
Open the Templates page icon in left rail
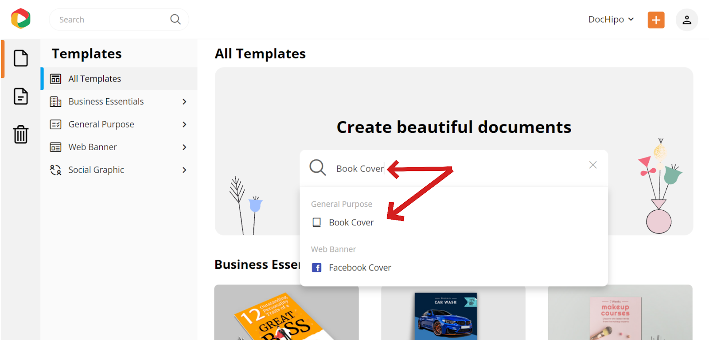click(21, 58)
